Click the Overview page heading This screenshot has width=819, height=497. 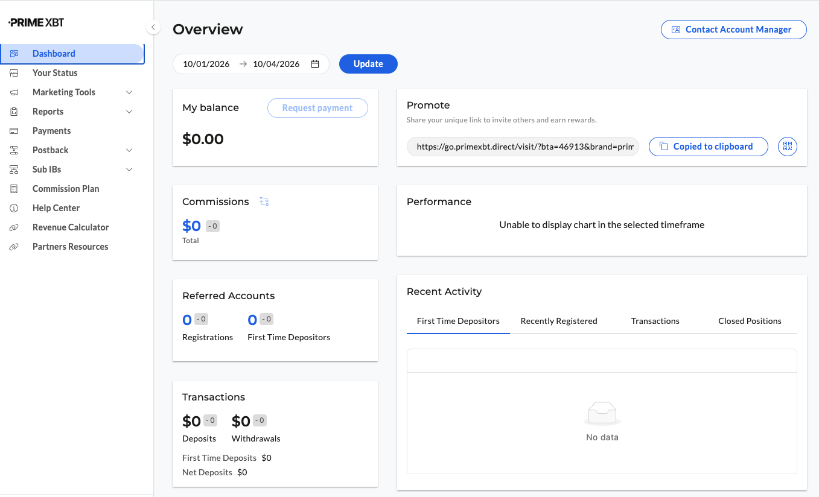(208, 30)
